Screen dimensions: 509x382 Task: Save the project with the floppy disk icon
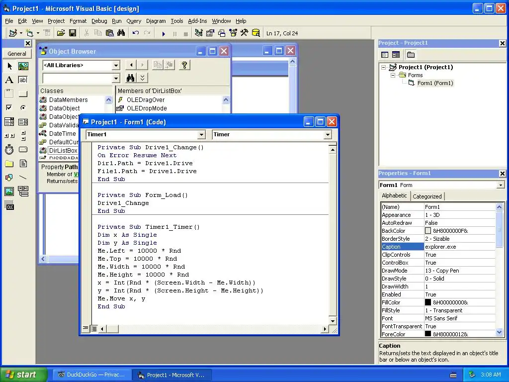click(x=73, y=33)
